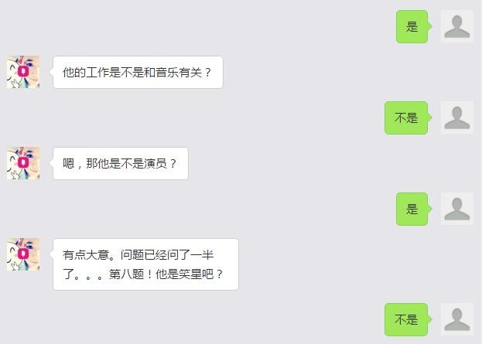
Task: Open cartoon avatar beside the 有点大意 message
Action: (23, 254)
